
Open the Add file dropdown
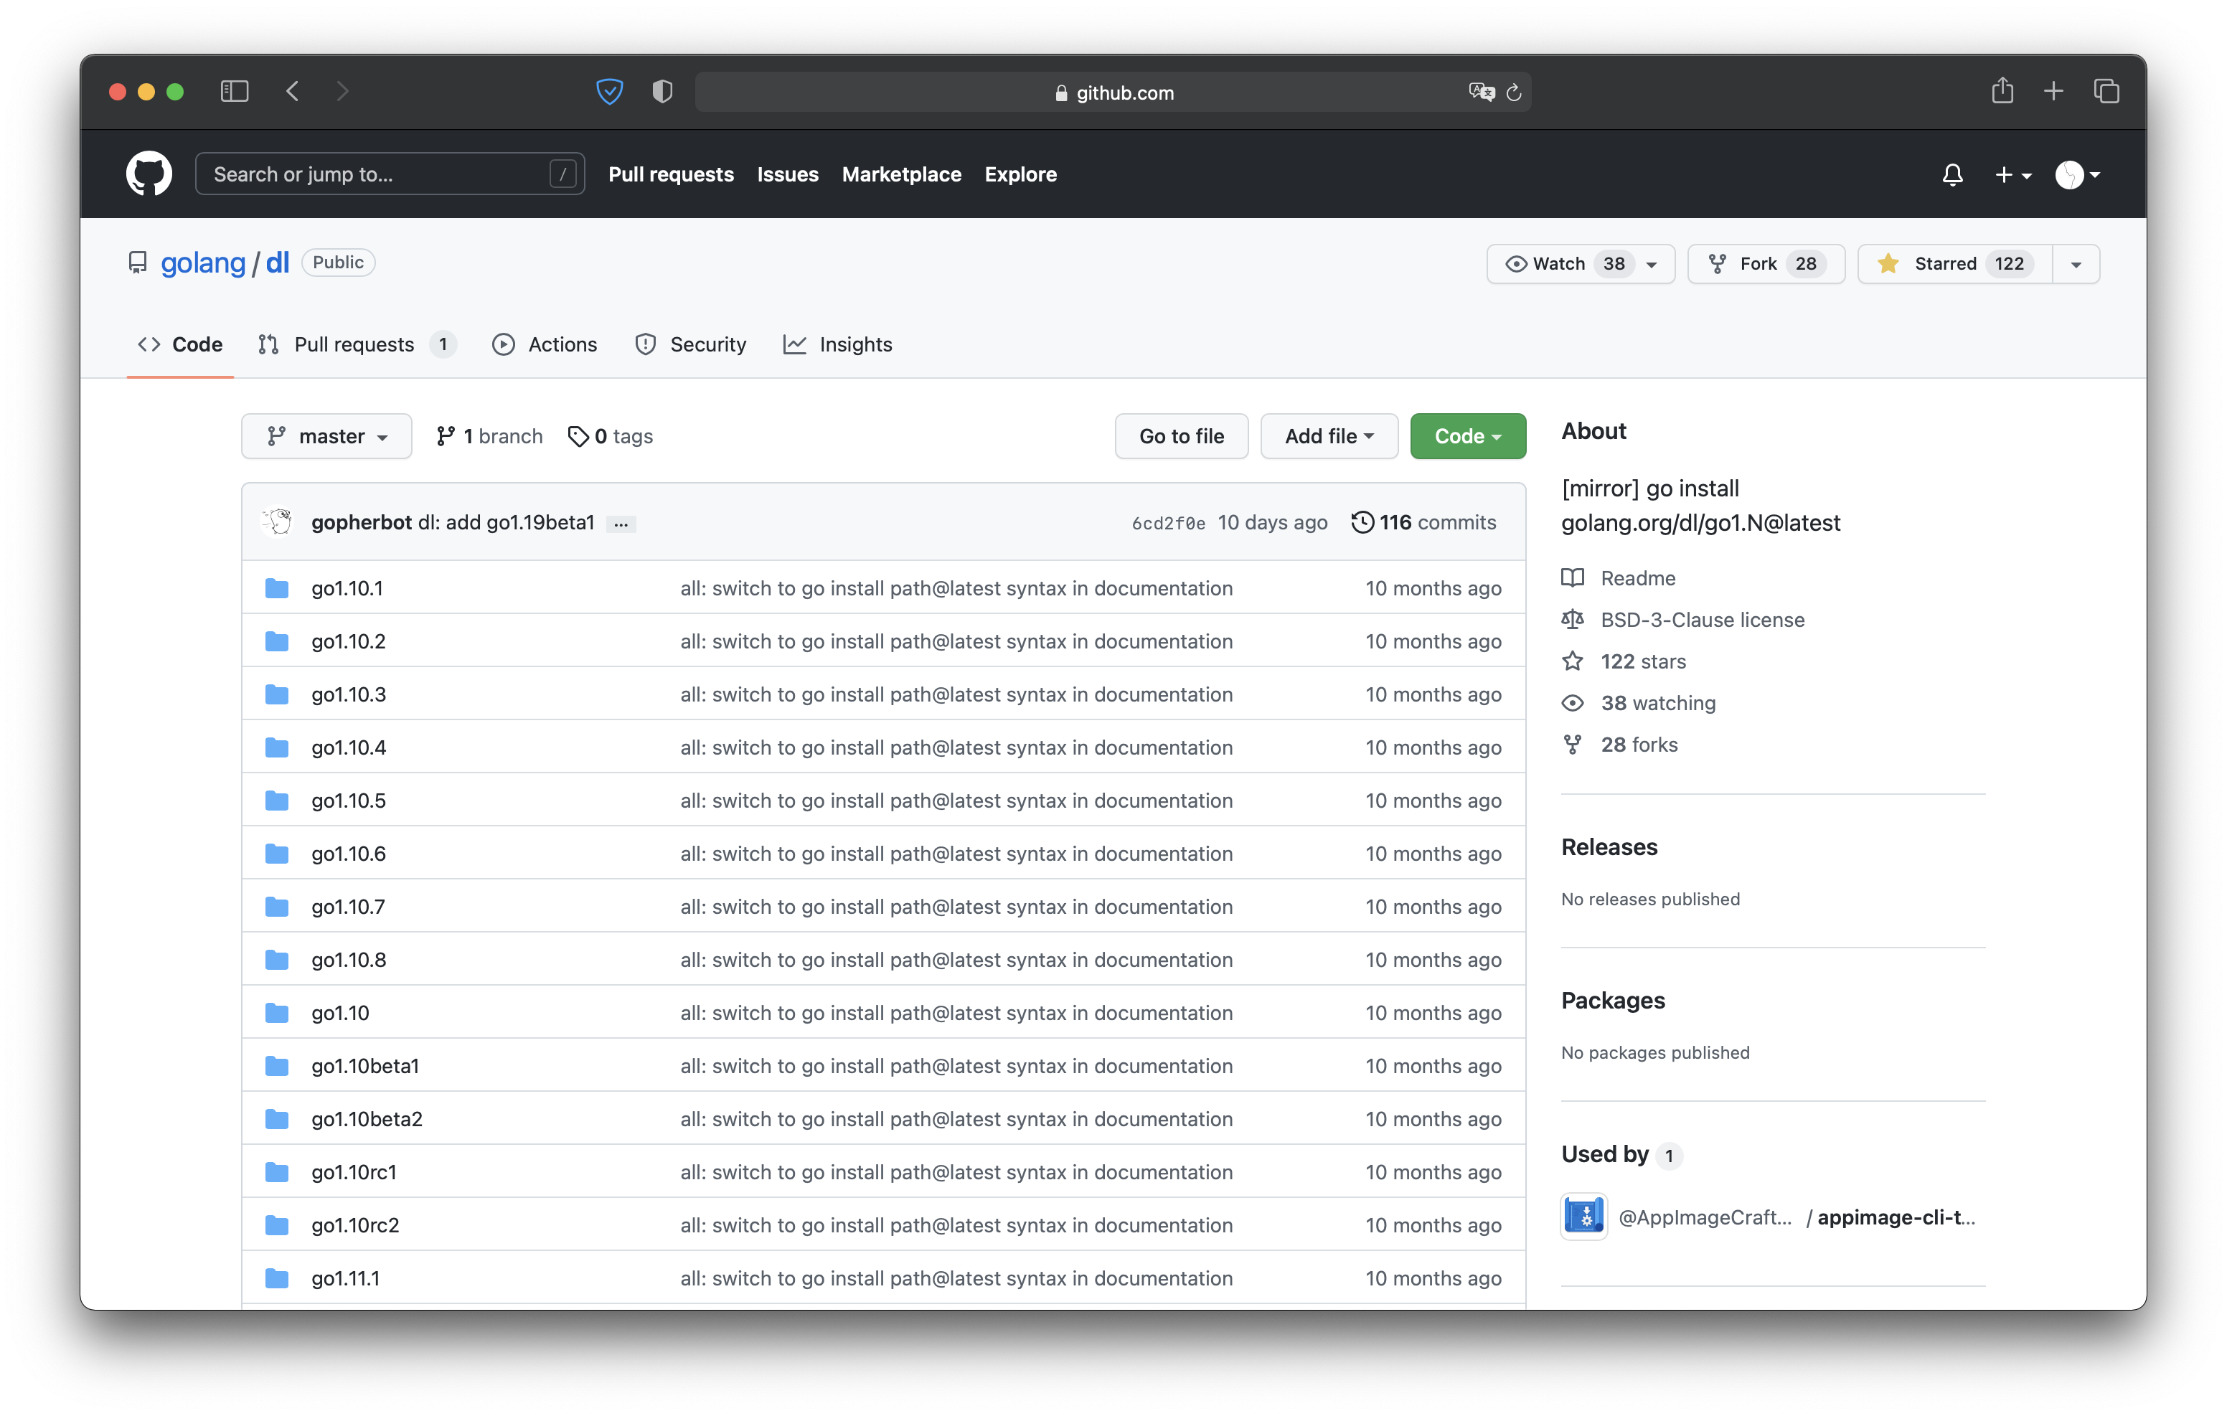click(x=1328, y=437)
